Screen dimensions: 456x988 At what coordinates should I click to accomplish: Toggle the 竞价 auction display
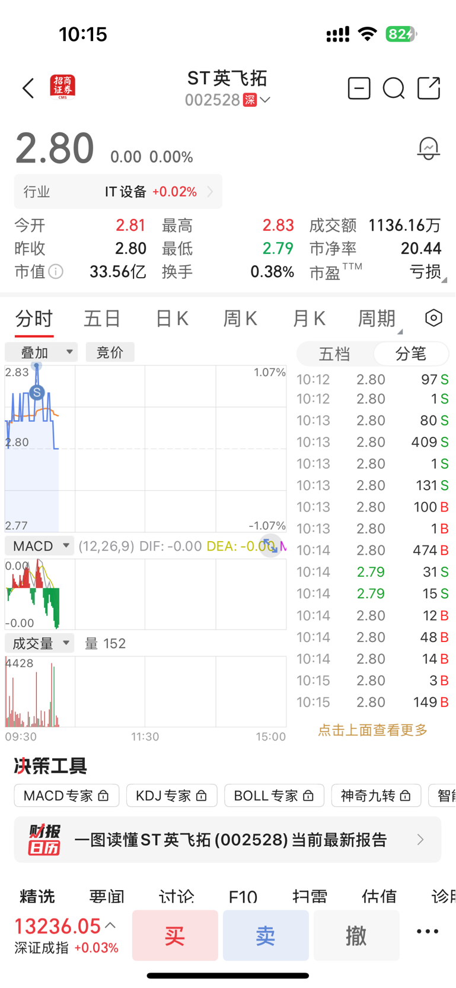(110, 352)
